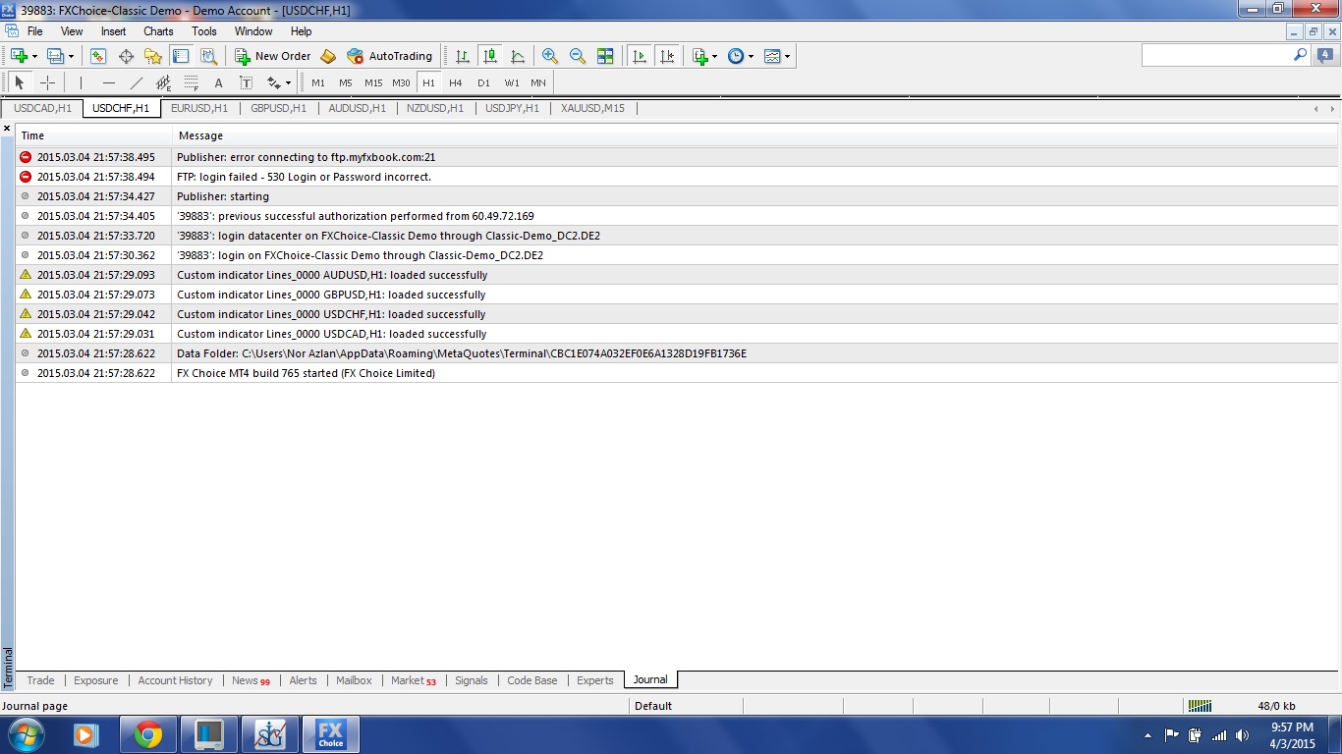The width and height of the screenshot is (1342, 754).
Task: Select the 'FTP: login failed' journal row
Action: (677, 177)
